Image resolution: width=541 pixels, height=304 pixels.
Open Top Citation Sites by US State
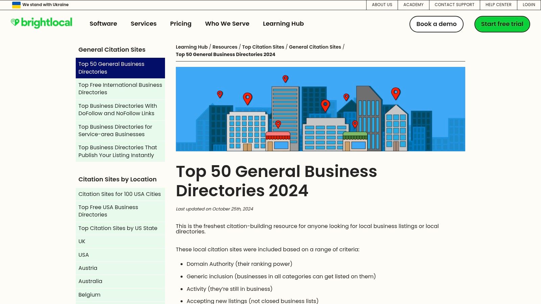(x=120, y=228)
